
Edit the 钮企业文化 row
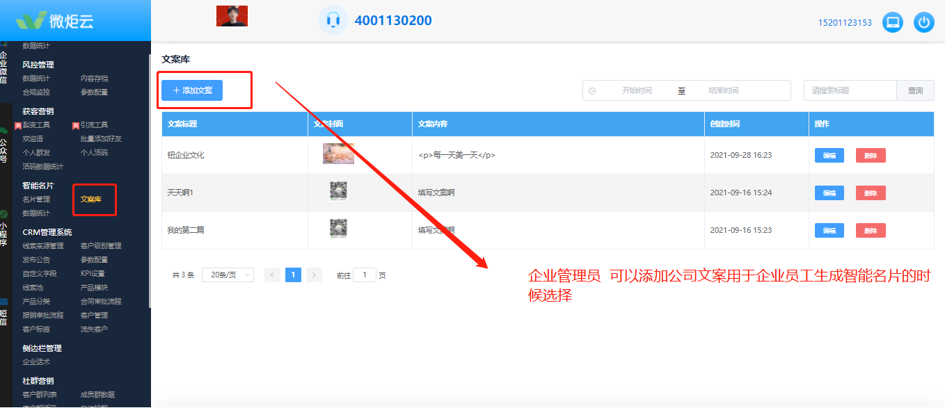coord(829,156)
